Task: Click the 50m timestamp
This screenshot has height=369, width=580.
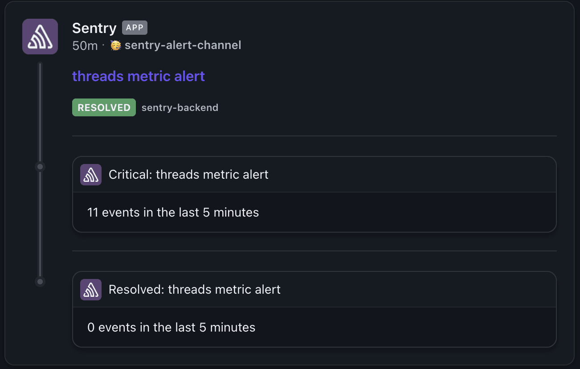Action: [x=85, y=45]
